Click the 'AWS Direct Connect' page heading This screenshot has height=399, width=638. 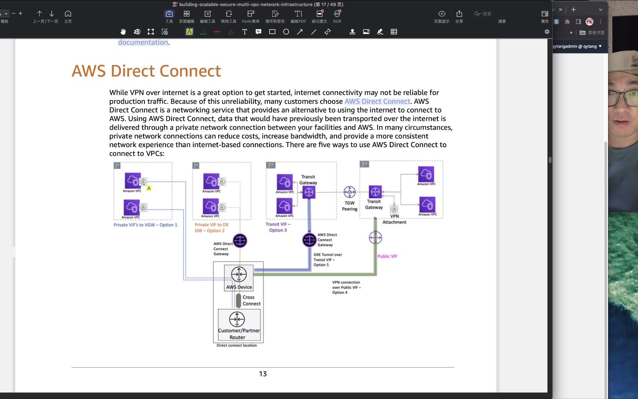click(x=146, y=71)
